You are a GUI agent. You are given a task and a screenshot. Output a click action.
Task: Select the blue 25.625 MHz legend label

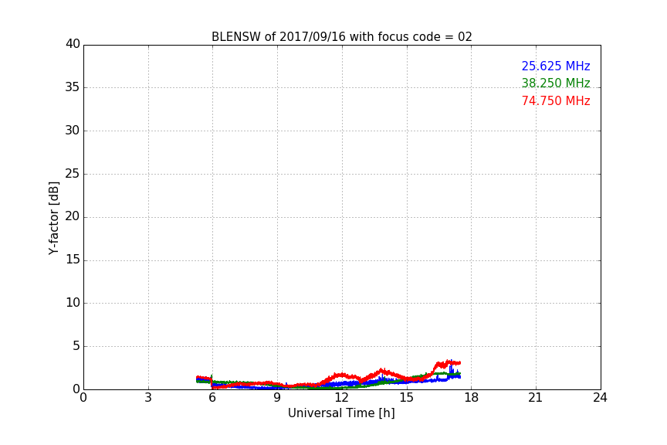(x=556, y=66)
